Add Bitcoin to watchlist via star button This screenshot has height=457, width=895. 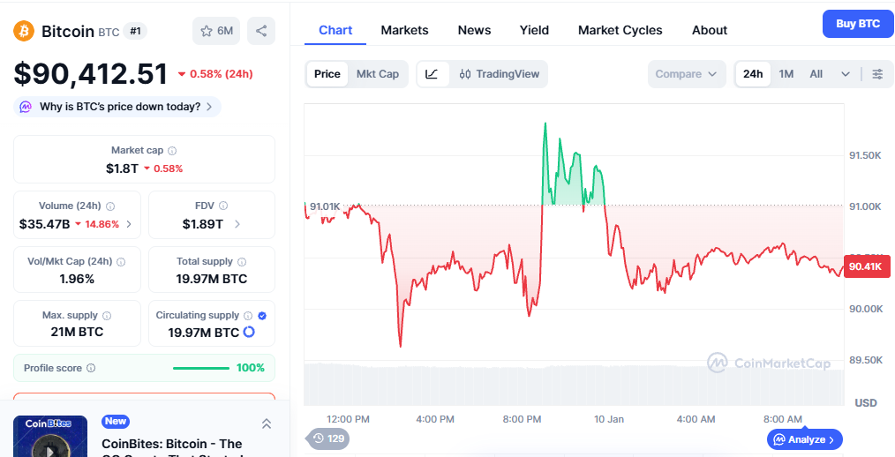[216, 31]
